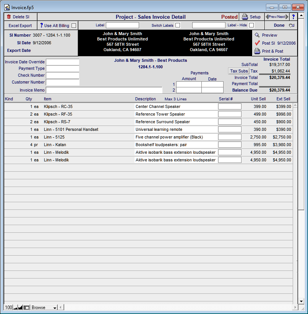Click the Balance Due $20,379.44 amount
This screenshot has height=314, width=308.
[x=279, y=90]
